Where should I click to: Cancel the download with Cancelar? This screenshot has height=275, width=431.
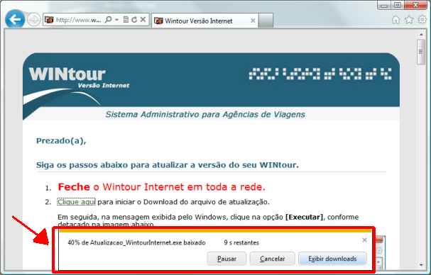273,259
